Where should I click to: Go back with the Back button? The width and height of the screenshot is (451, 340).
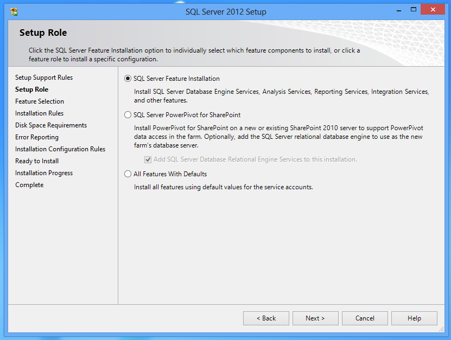click(x=266, y=318)
